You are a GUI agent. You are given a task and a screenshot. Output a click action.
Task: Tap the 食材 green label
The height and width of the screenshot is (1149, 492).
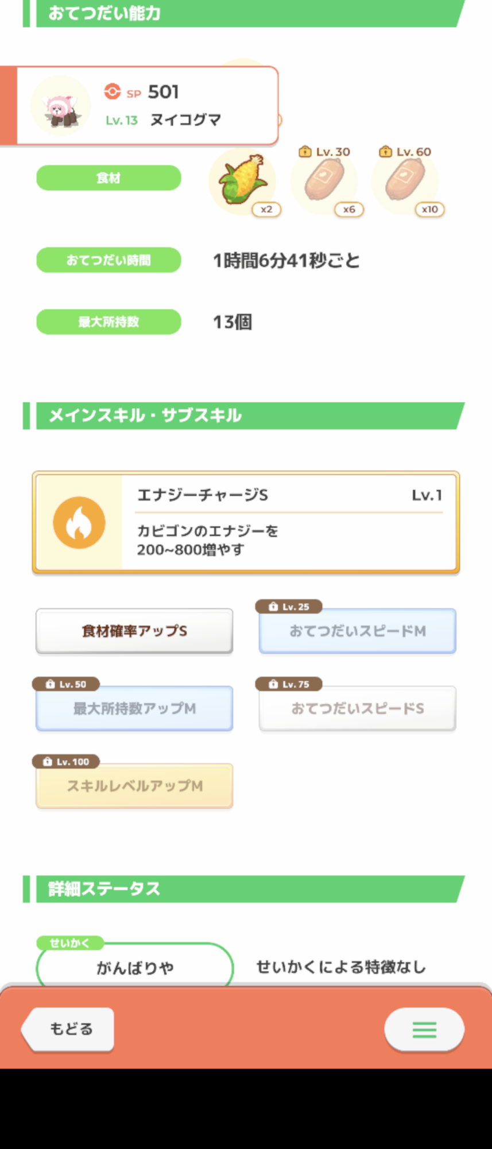[109, 178]
